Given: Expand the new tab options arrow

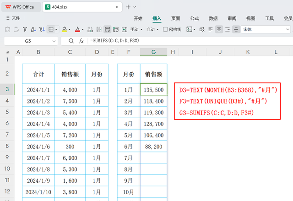Looking at the screenshot, I should coord(135,7).
